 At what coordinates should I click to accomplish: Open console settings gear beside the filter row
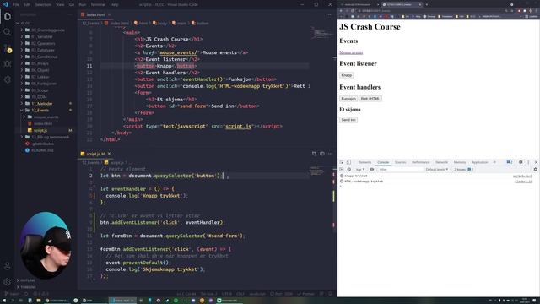click(x=536, y=169)
